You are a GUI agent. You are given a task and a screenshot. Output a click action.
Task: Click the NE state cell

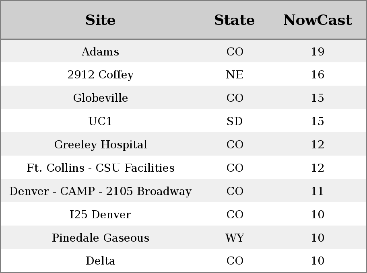click(235, 75)
